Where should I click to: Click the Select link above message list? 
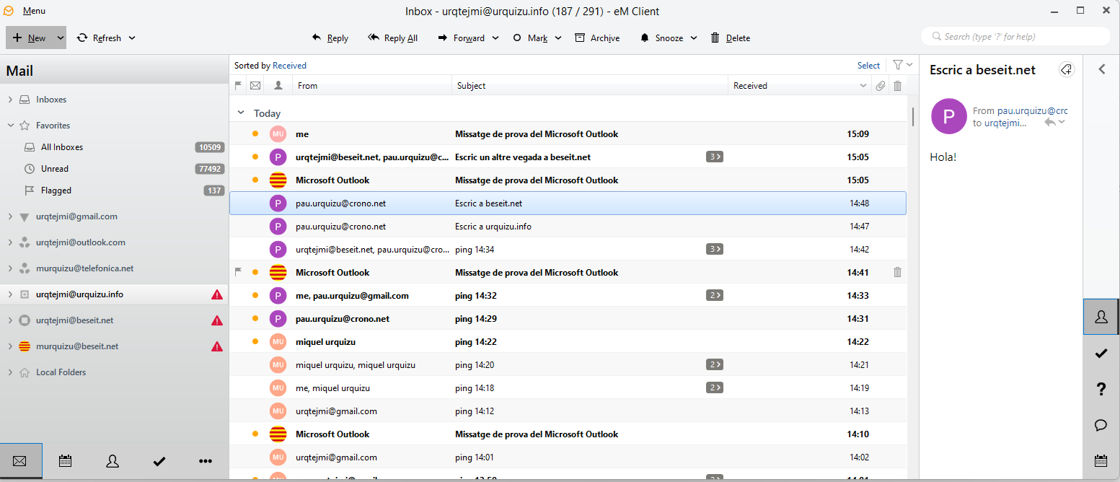(x=868, y=66)
